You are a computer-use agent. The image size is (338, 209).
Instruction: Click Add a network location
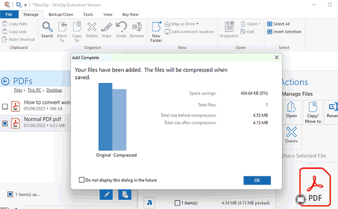pos(189,32)
